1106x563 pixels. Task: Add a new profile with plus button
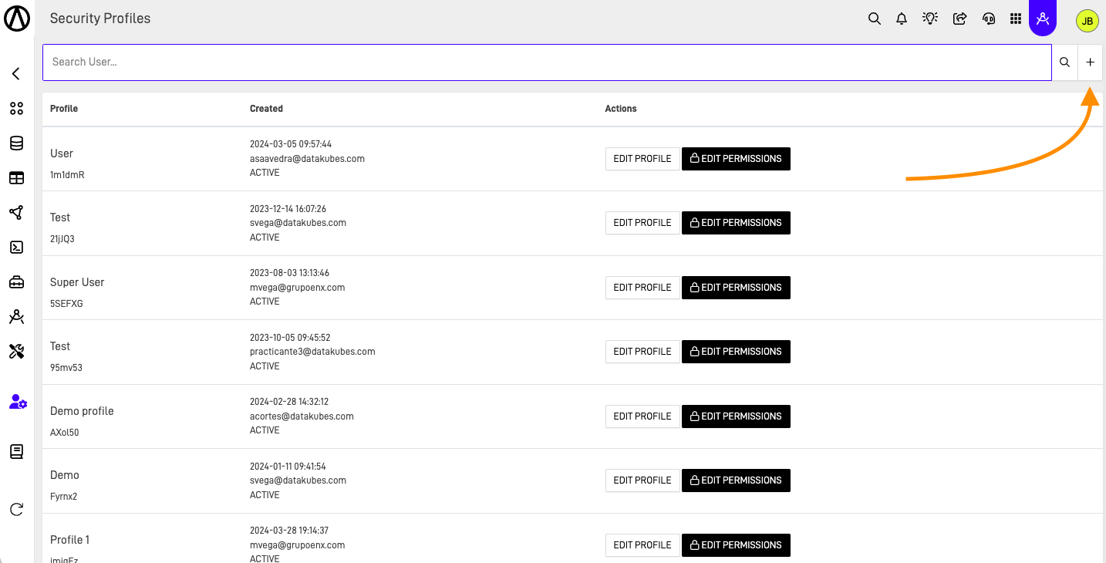pos(1090,62)
